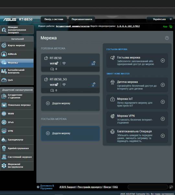Select the RT-BE50_5G network card
This screenshot has height=195, width=175.
[x=70, y=84]
